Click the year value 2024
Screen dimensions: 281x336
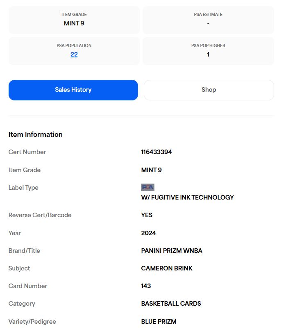[x=148, y=233]
